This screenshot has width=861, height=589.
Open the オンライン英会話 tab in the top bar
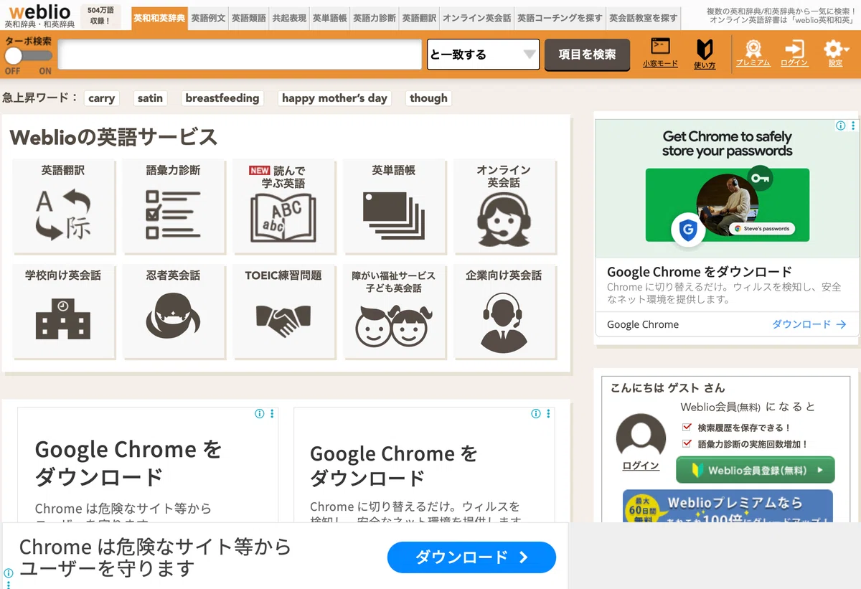click(477, 18)
